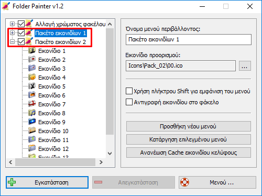Click the folder icon next to Εικονίδιο 3
Image resolution: width=262 pixels, height=196 pixels.
32,69
